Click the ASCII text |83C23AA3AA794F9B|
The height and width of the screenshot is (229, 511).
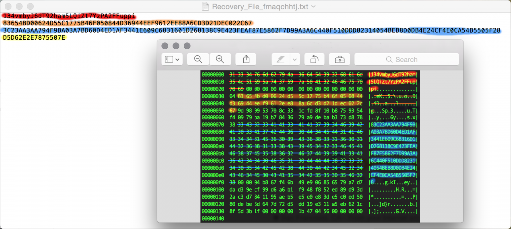[x=393, y=124]
